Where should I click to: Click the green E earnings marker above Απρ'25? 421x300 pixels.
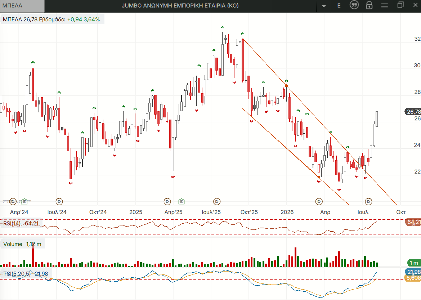(181, 201)
